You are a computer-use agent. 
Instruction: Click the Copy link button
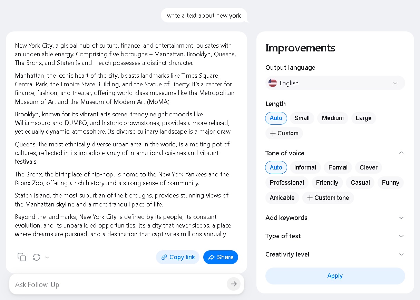pos(178,257)
